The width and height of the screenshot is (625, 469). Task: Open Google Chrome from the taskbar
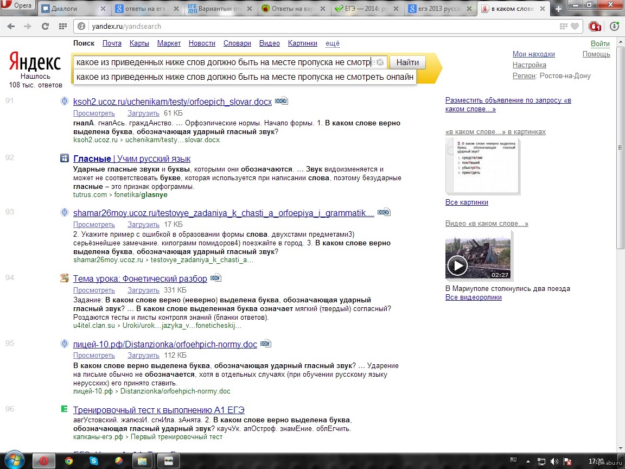69,461
